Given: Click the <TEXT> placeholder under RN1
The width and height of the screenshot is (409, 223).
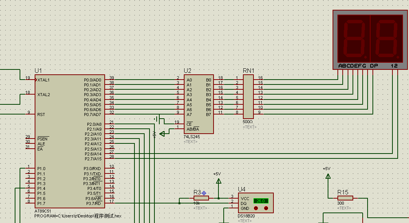Looking at the screenshot, I should click(250, 127).
